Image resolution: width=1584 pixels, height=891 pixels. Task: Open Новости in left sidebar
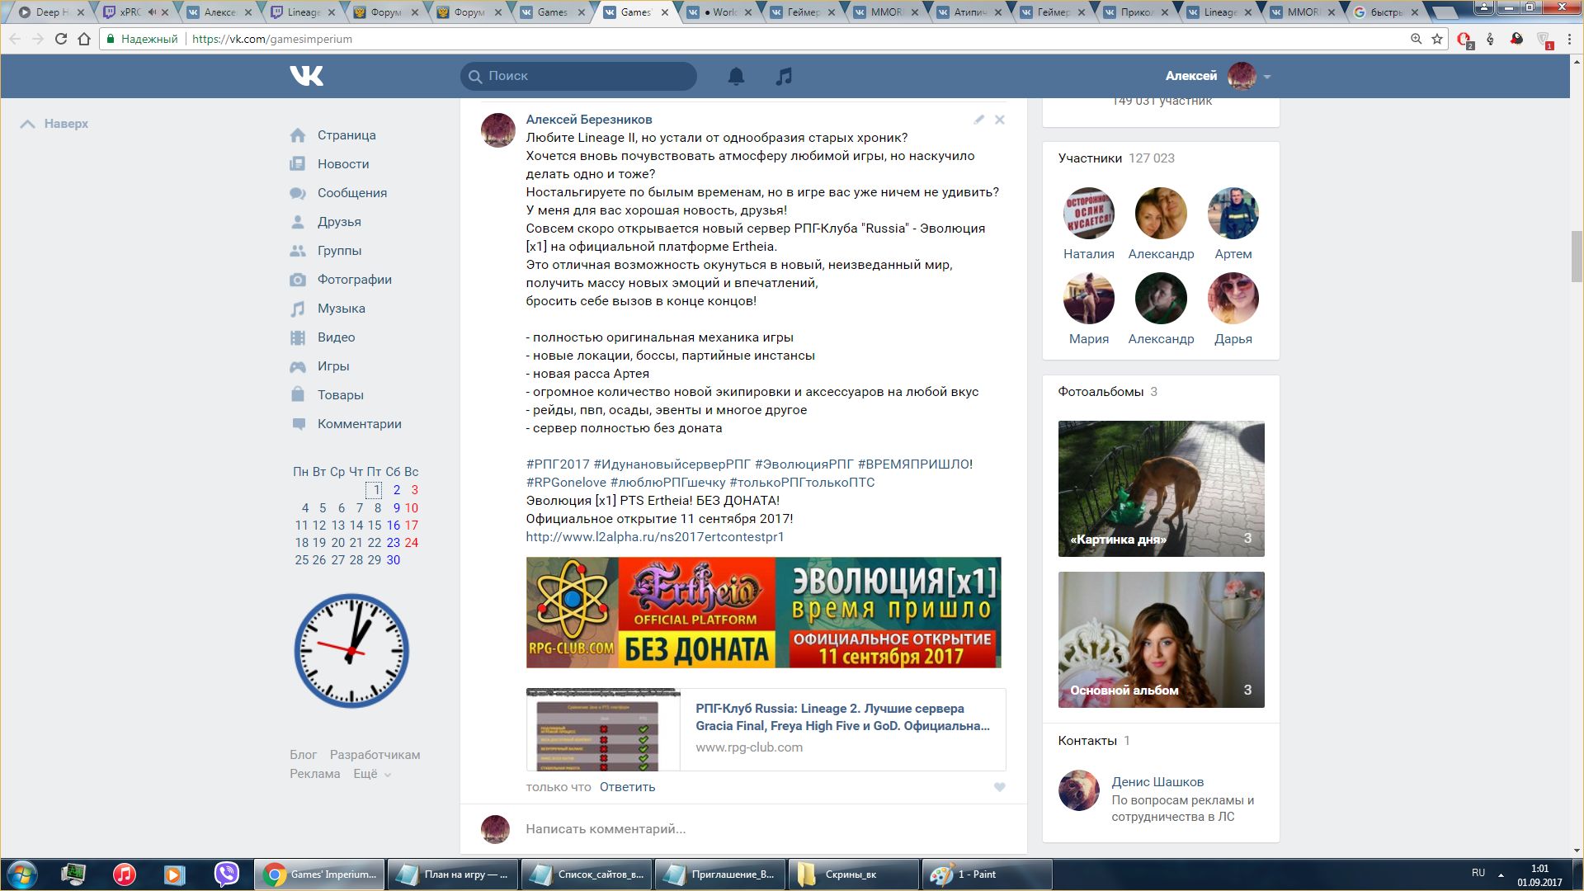click(343, 164)
